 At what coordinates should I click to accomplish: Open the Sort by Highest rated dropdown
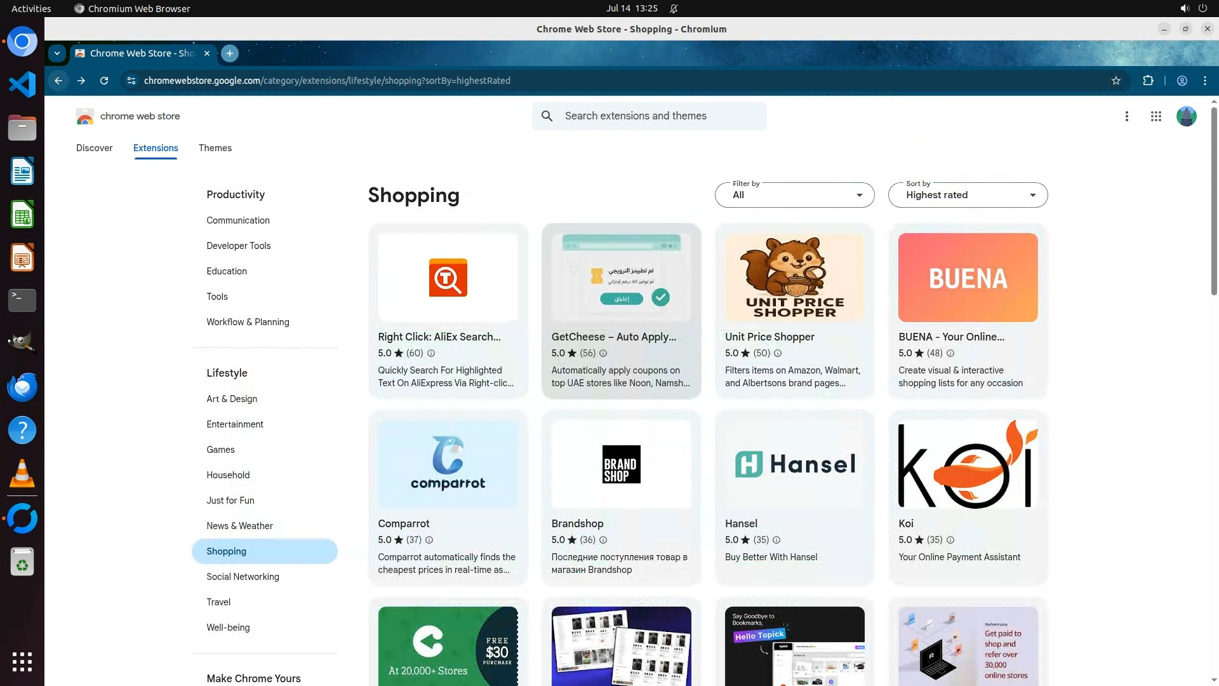[x=968, y=195]
